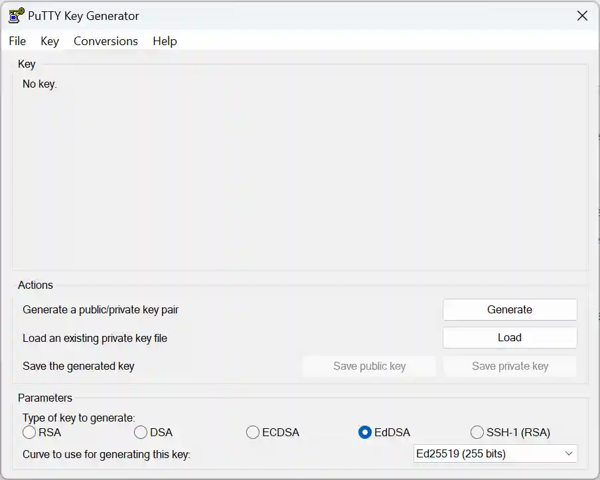This screenshot has width=600, height=480.
Task: Click the No key text
Action: pyautogui.click(x=38, y=84)
